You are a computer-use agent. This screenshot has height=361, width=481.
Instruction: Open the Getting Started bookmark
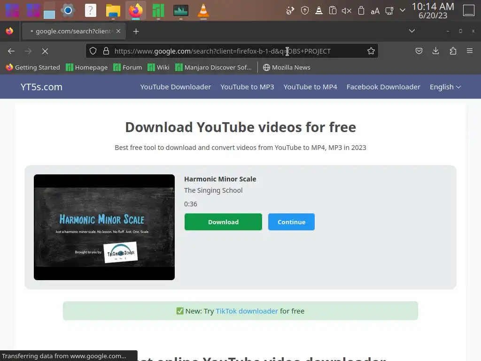tap(33, 67)
